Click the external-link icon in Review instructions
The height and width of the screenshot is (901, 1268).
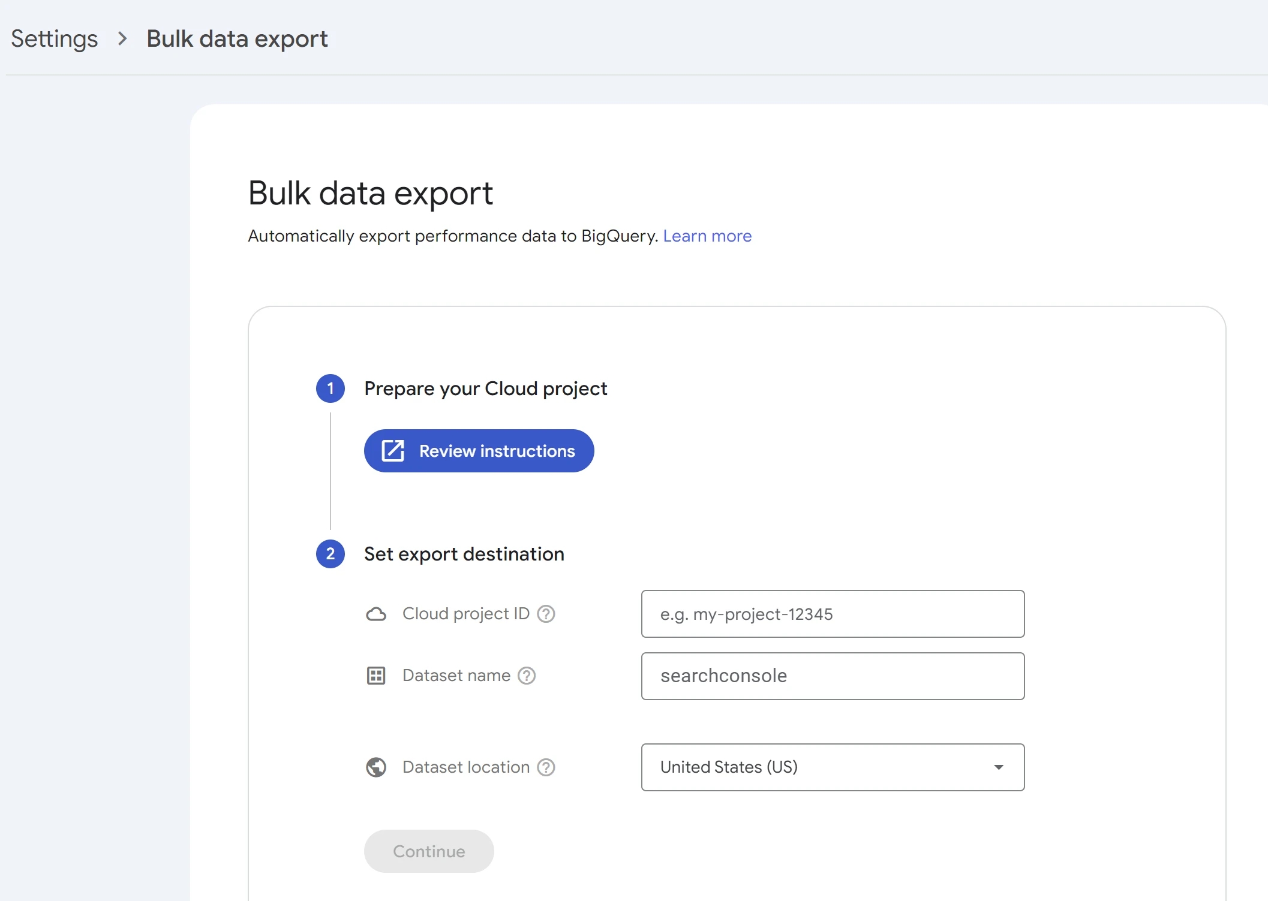(x=393, y=451)
